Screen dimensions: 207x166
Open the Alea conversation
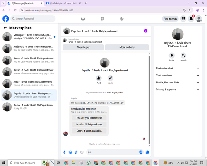click(29, 83)
